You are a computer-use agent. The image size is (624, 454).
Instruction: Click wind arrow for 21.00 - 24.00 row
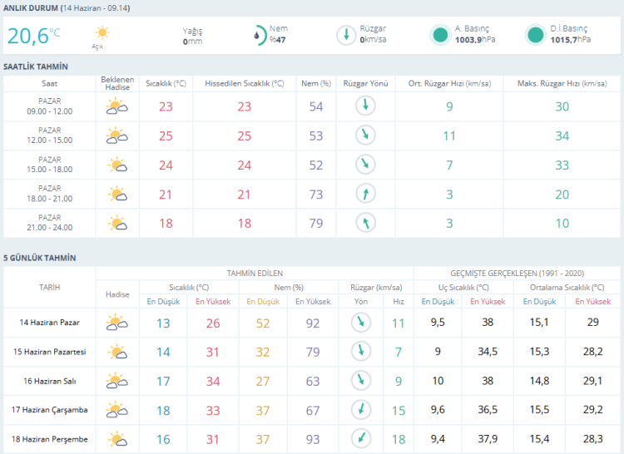365,223
